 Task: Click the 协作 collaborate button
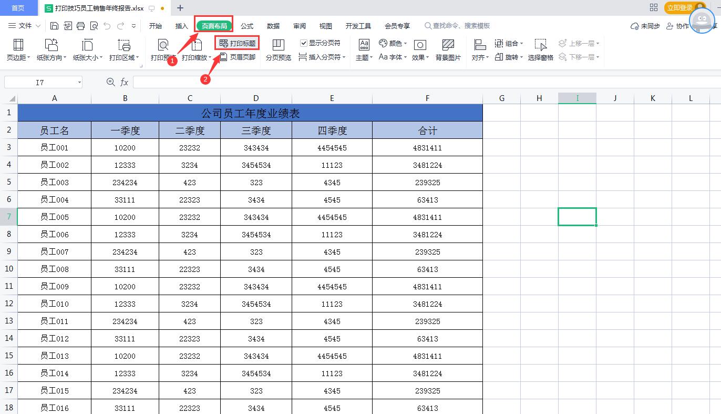click(677, 26)
